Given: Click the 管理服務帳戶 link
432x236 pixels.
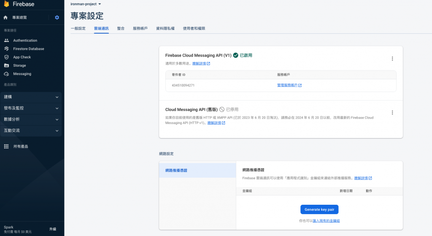Looking at the screenshot, I should 287,85.
